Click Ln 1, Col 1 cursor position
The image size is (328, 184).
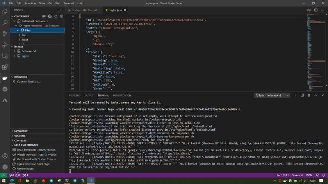[x=283, y=175]
